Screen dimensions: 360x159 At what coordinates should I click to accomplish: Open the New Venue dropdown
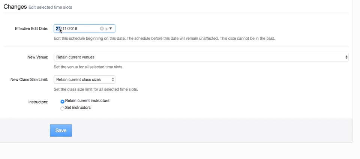click(x=201, y=57)
